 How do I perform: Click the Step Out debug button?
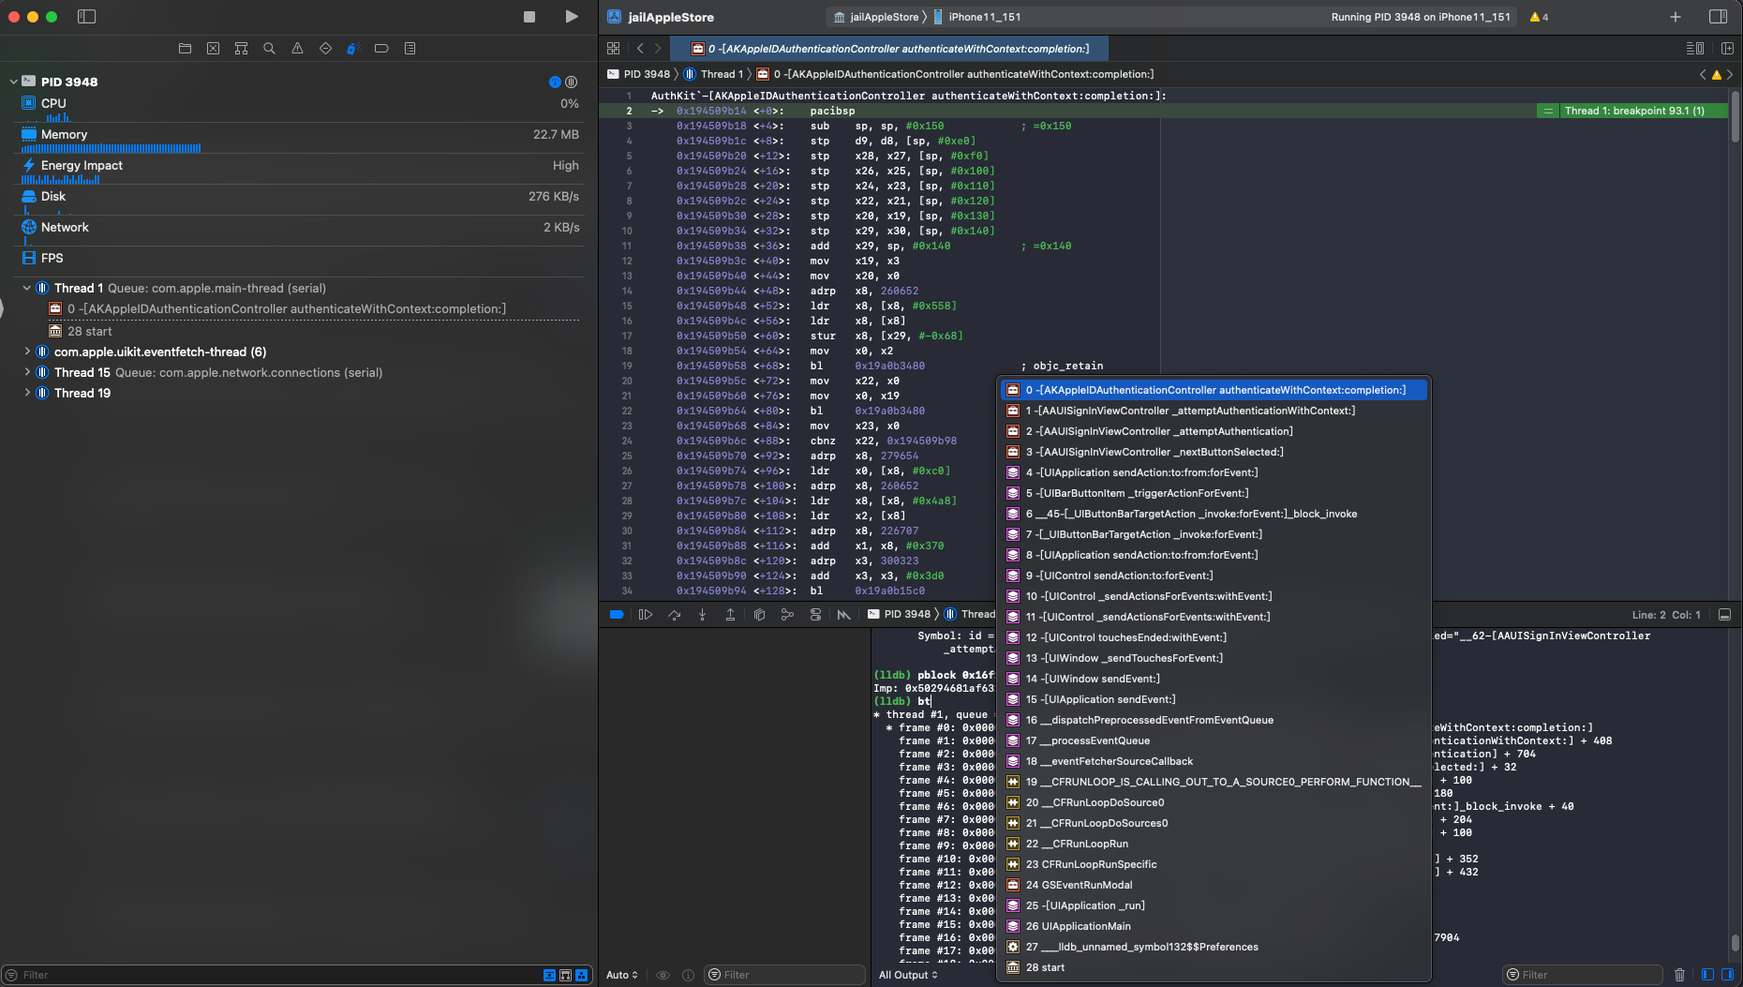[x=730, y=615]
